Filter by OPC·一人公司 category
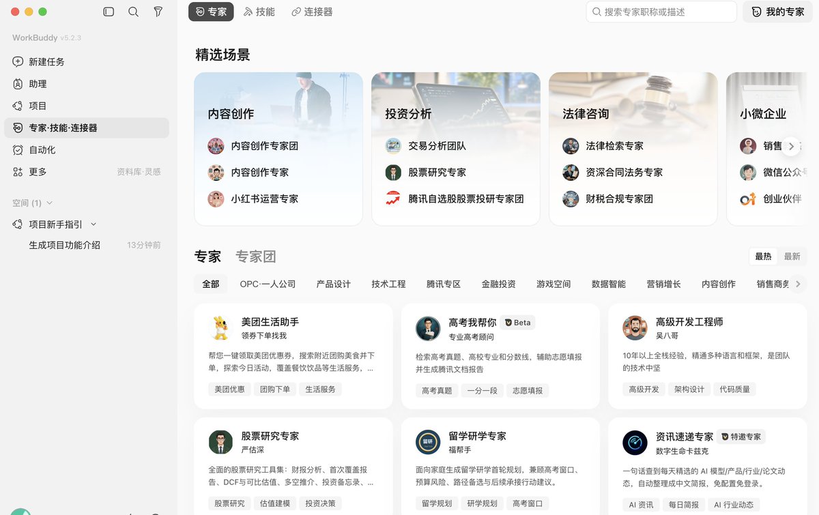The height and width of the screenshot is (515, 819). (x=268, y=284)
